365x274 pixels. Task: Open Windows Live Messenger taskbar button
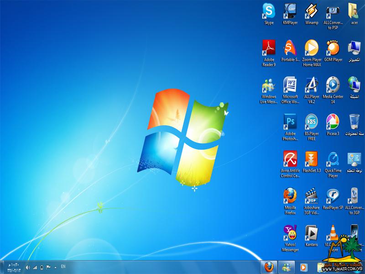click(x=287, y=267)
